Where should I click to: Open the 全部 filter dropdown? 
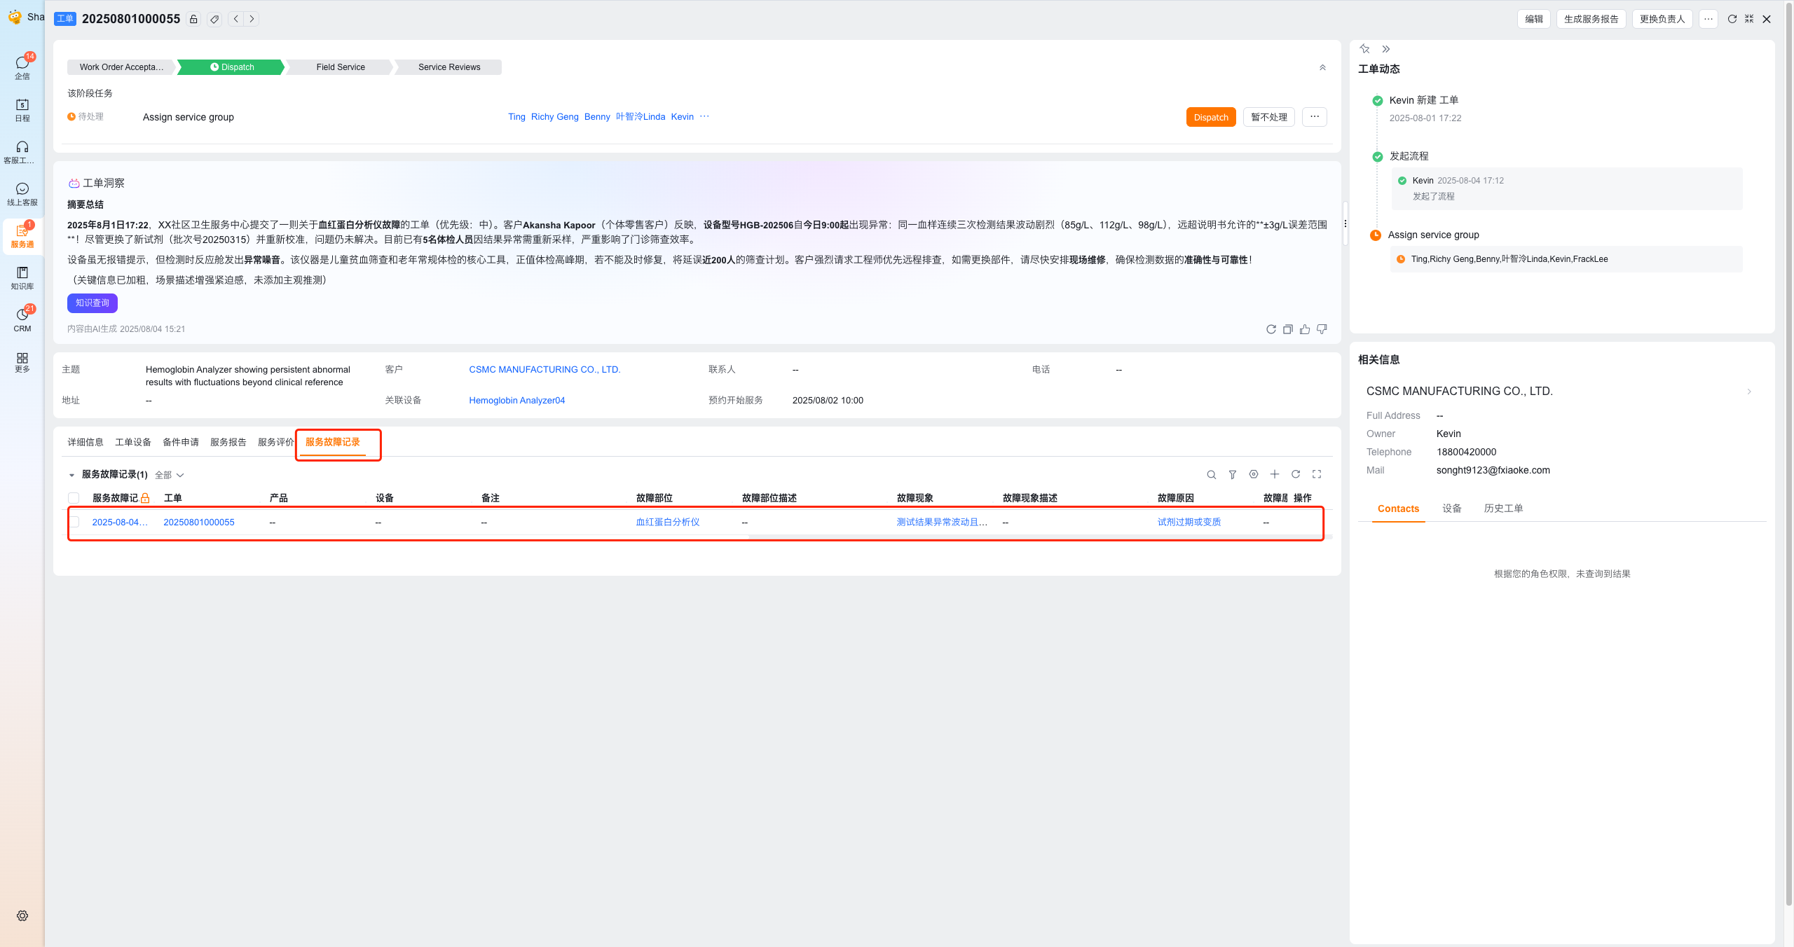[x=170, y=475]
